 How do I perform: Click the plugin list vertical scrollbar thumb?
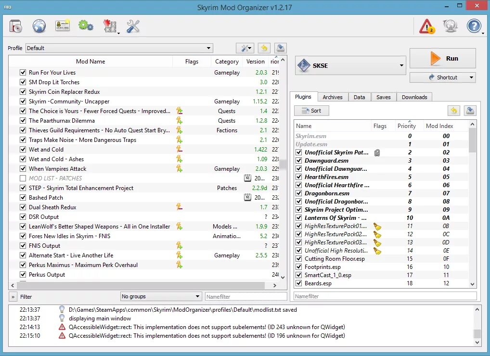472,140
